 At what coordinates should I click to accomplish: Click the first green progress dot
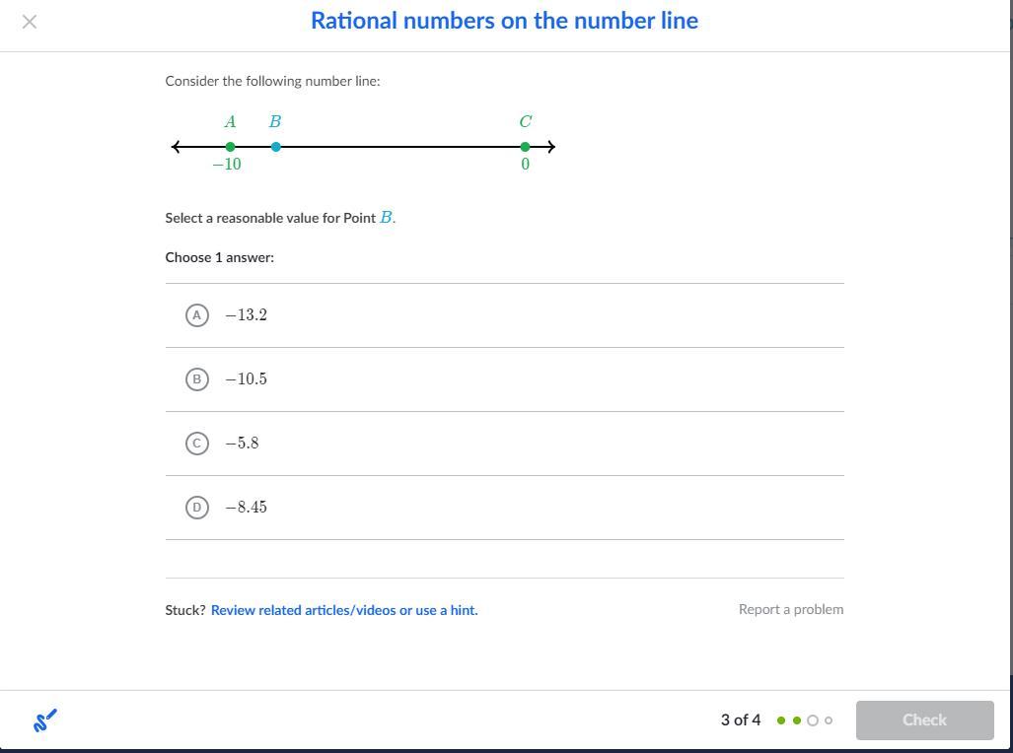point(781,720)
